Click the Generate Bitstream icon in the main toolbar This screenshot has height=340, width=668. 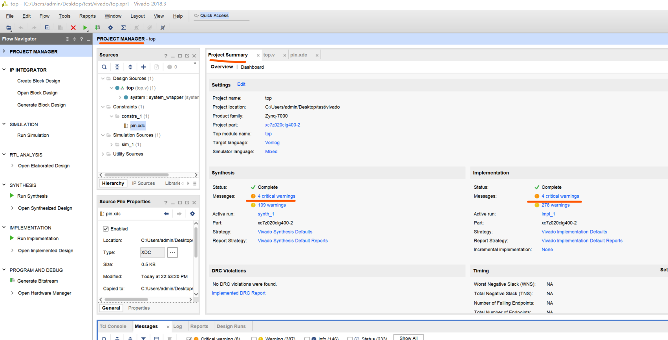pyautogui.click(x=98, y=28)
